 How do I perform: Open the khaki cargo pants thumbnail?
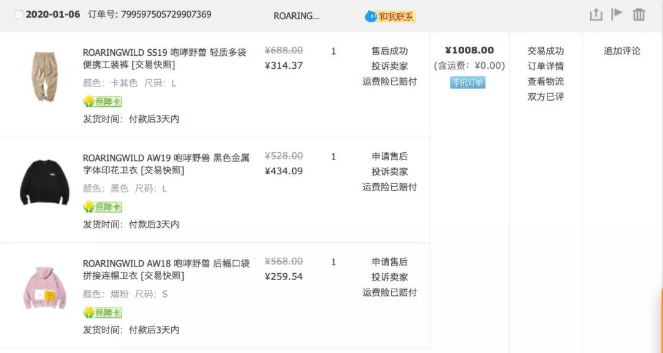point(44,77)
